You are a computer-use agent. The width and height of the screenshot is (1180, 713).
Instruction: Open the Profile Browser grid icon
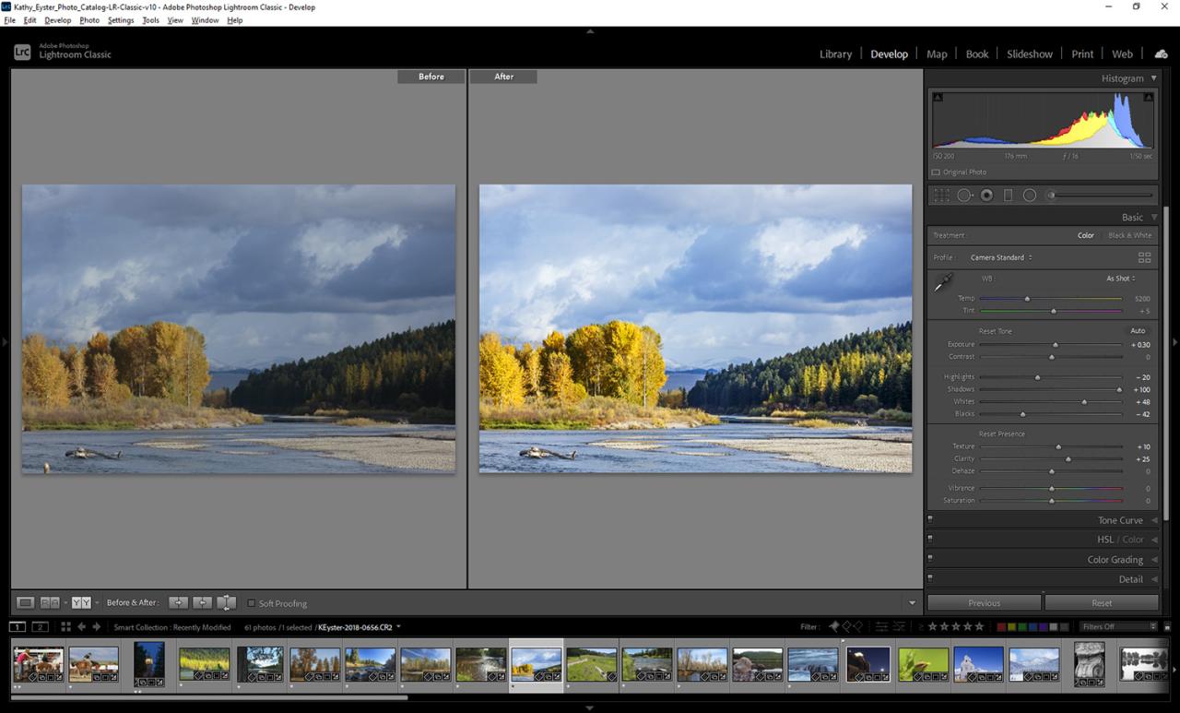(x=1145, y=257)
